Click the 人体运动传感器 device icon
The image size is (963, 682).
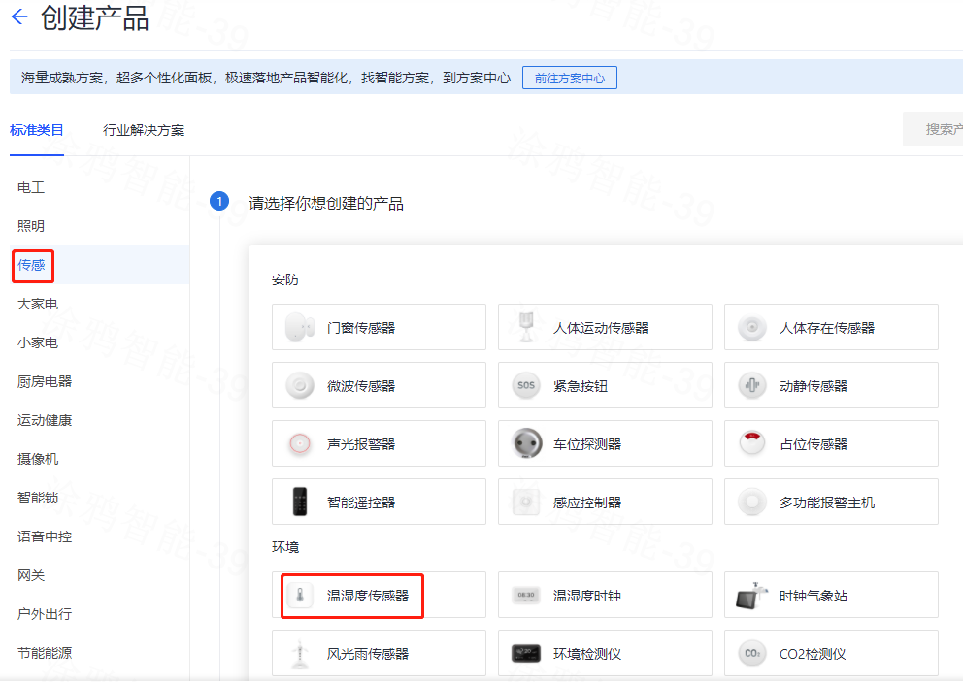click(526, 328)
